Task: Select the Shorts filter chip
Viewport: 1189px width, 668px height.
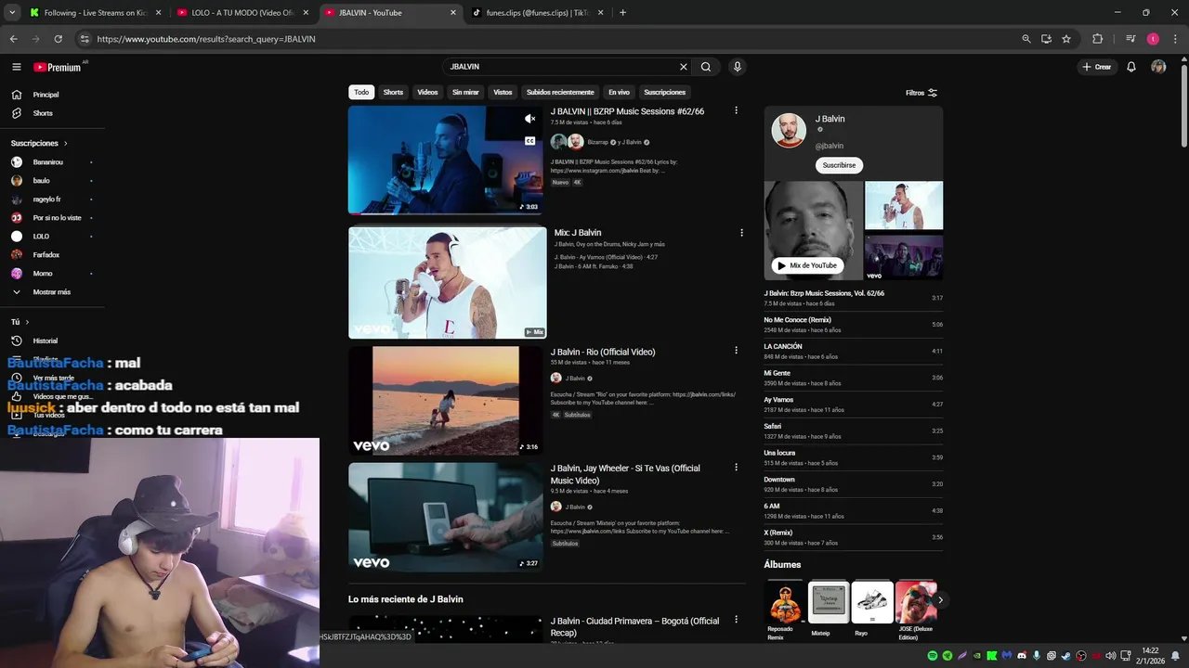Action: 393,92
